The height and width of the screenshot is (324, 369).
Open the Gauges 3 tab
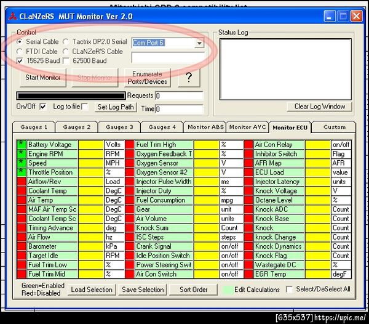point(119,128)
